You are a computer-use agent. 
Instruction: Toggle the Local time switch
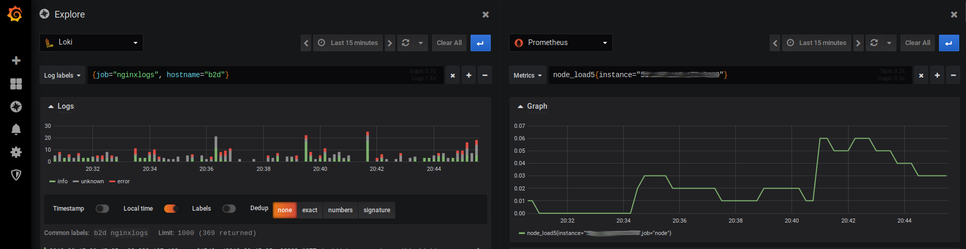(x=171, y=209)
